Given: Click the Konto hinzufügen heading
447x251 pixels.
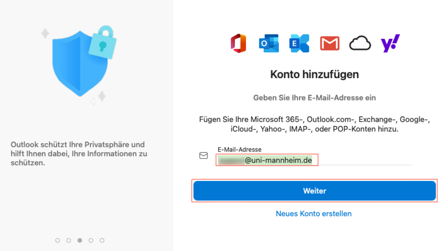Looking at the screenshot, I should click(314, 74).
